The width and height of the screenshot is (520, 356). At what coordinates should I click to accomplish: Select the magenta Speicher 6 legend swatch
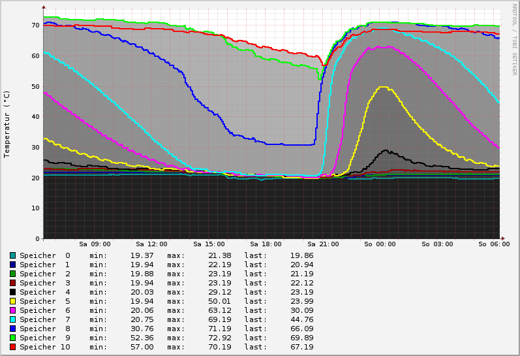[12, 310]
